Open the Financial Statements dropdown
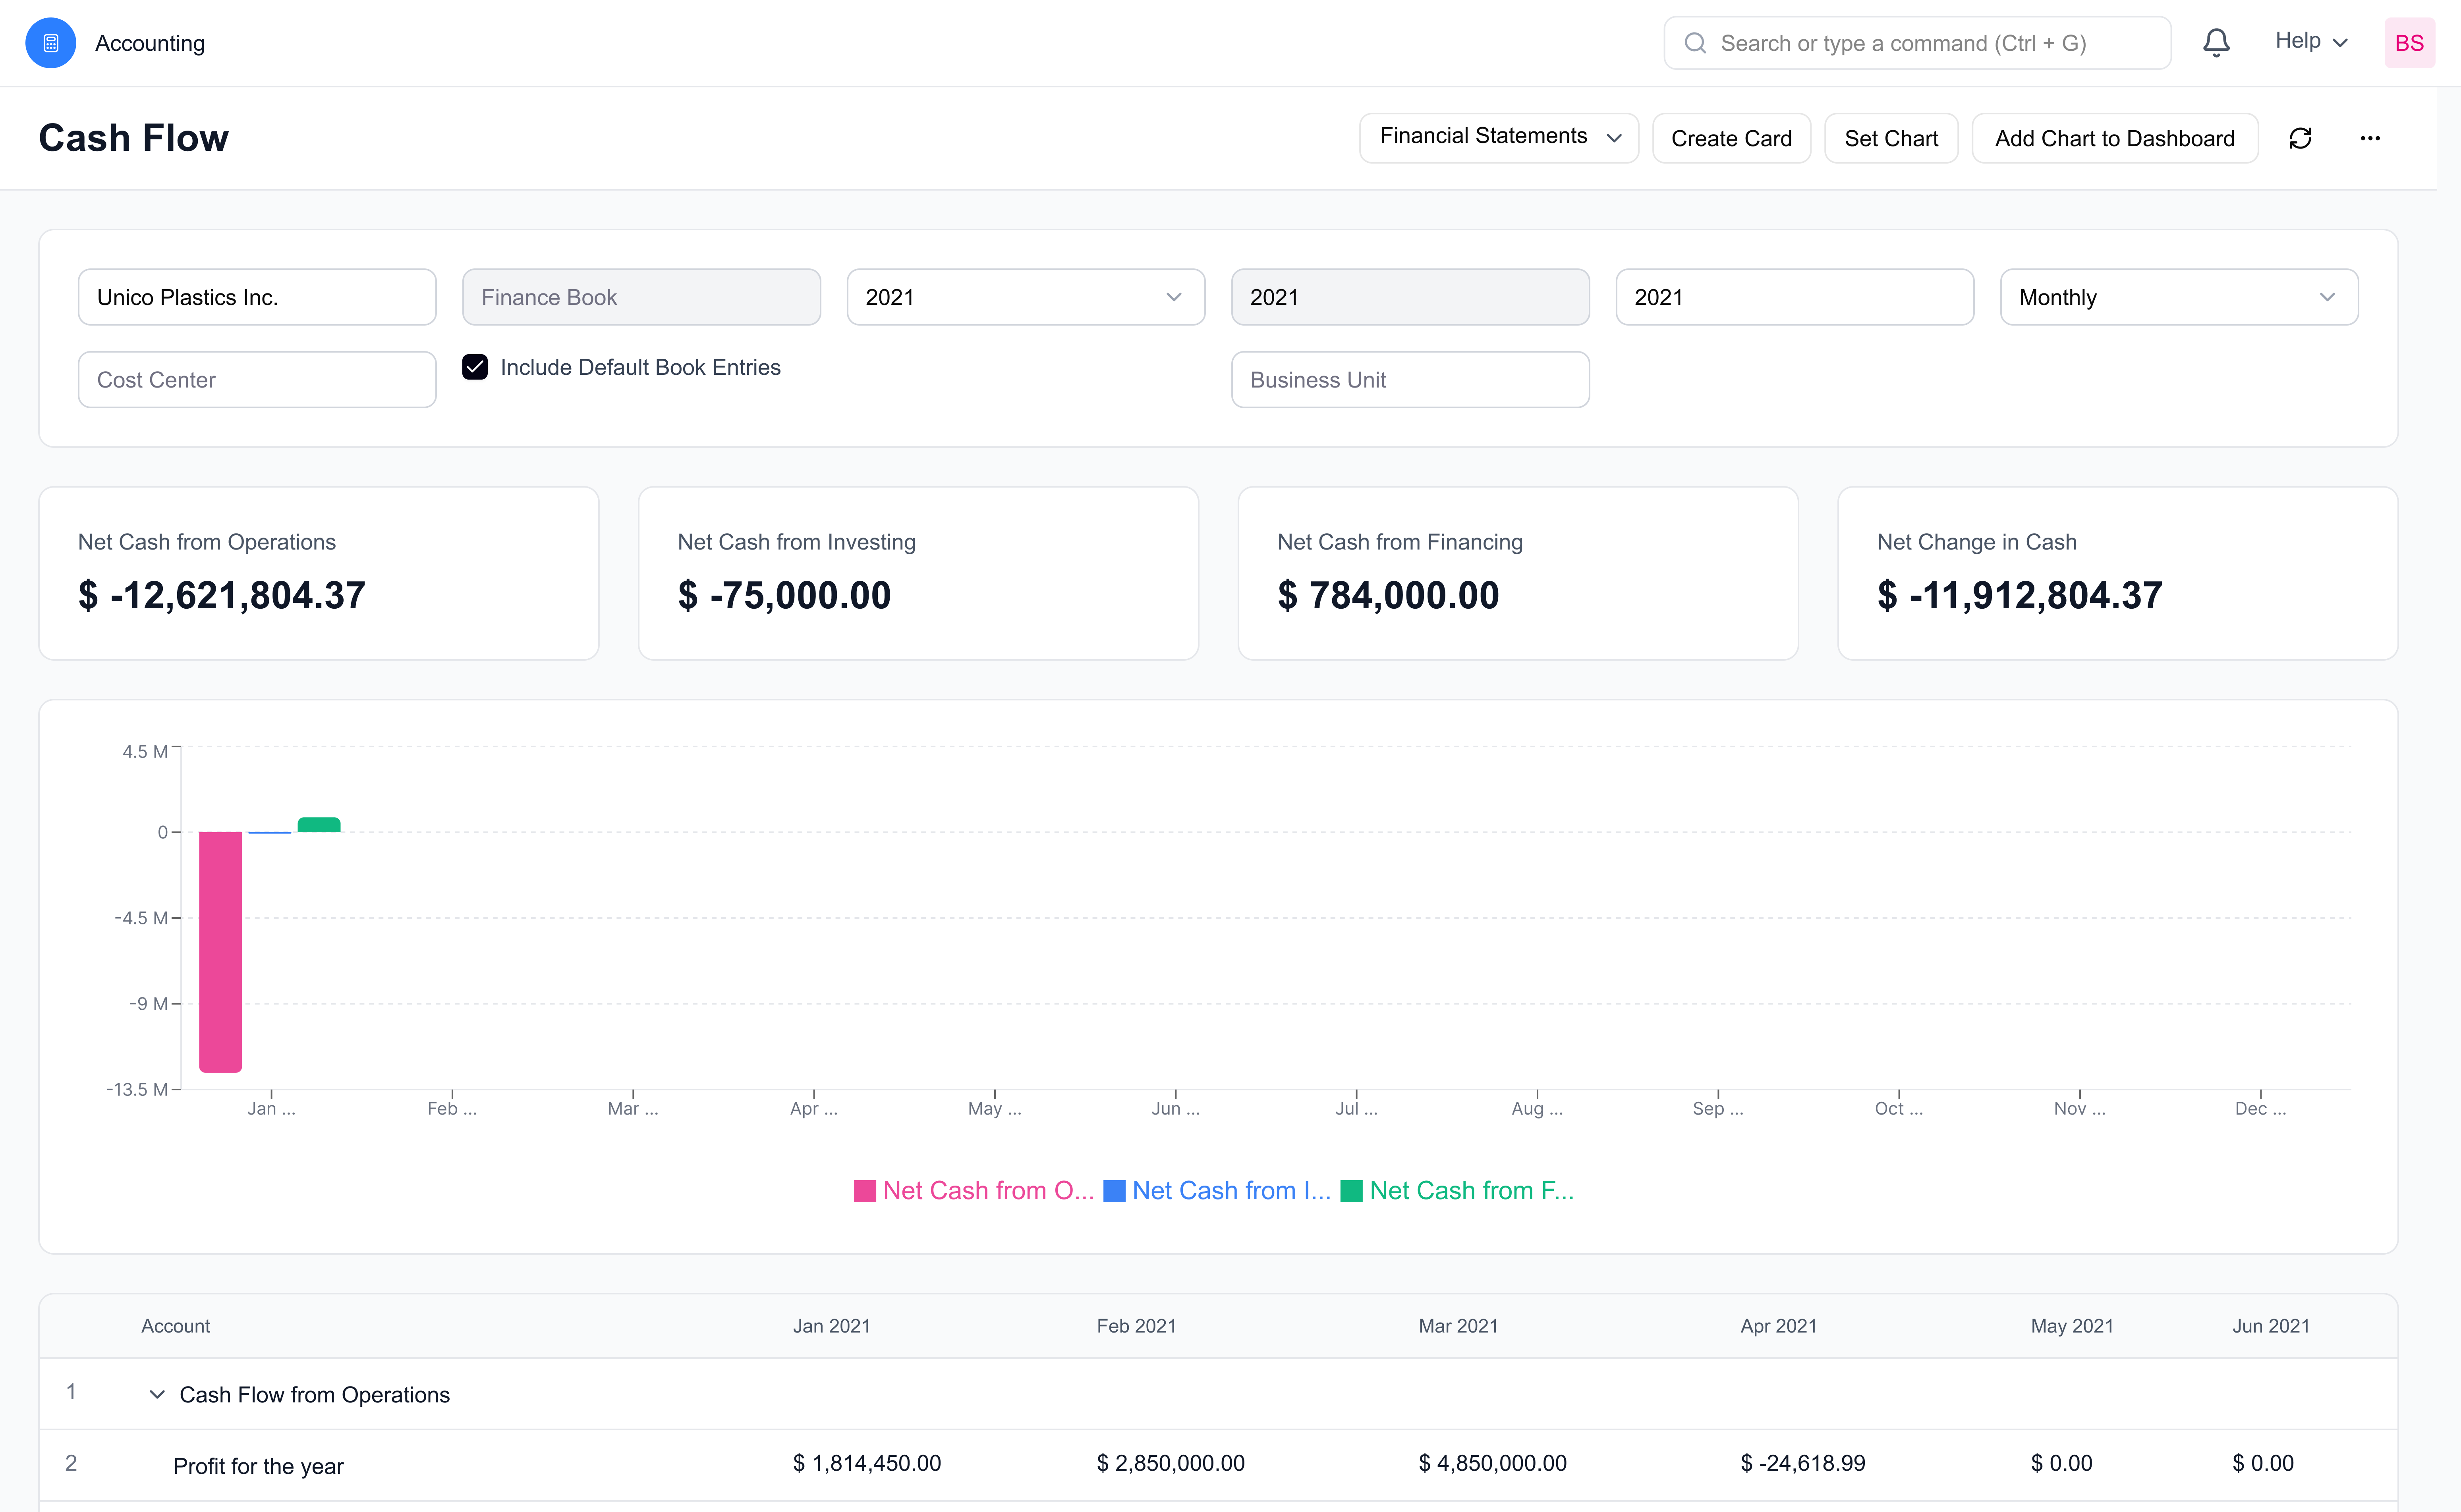2461x1512 pixels. click(1499, 138)
